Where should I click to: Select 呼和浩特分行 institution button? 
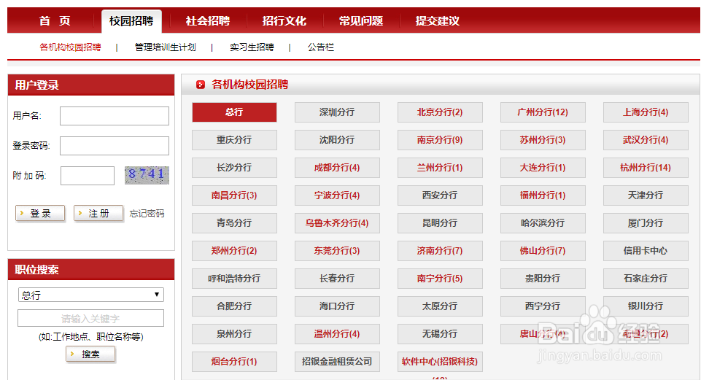pyautogui.click(x=234, y=279)
